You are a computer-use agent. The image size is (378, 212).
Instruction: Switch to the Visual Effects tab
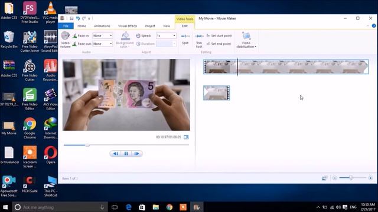point(128,26)
